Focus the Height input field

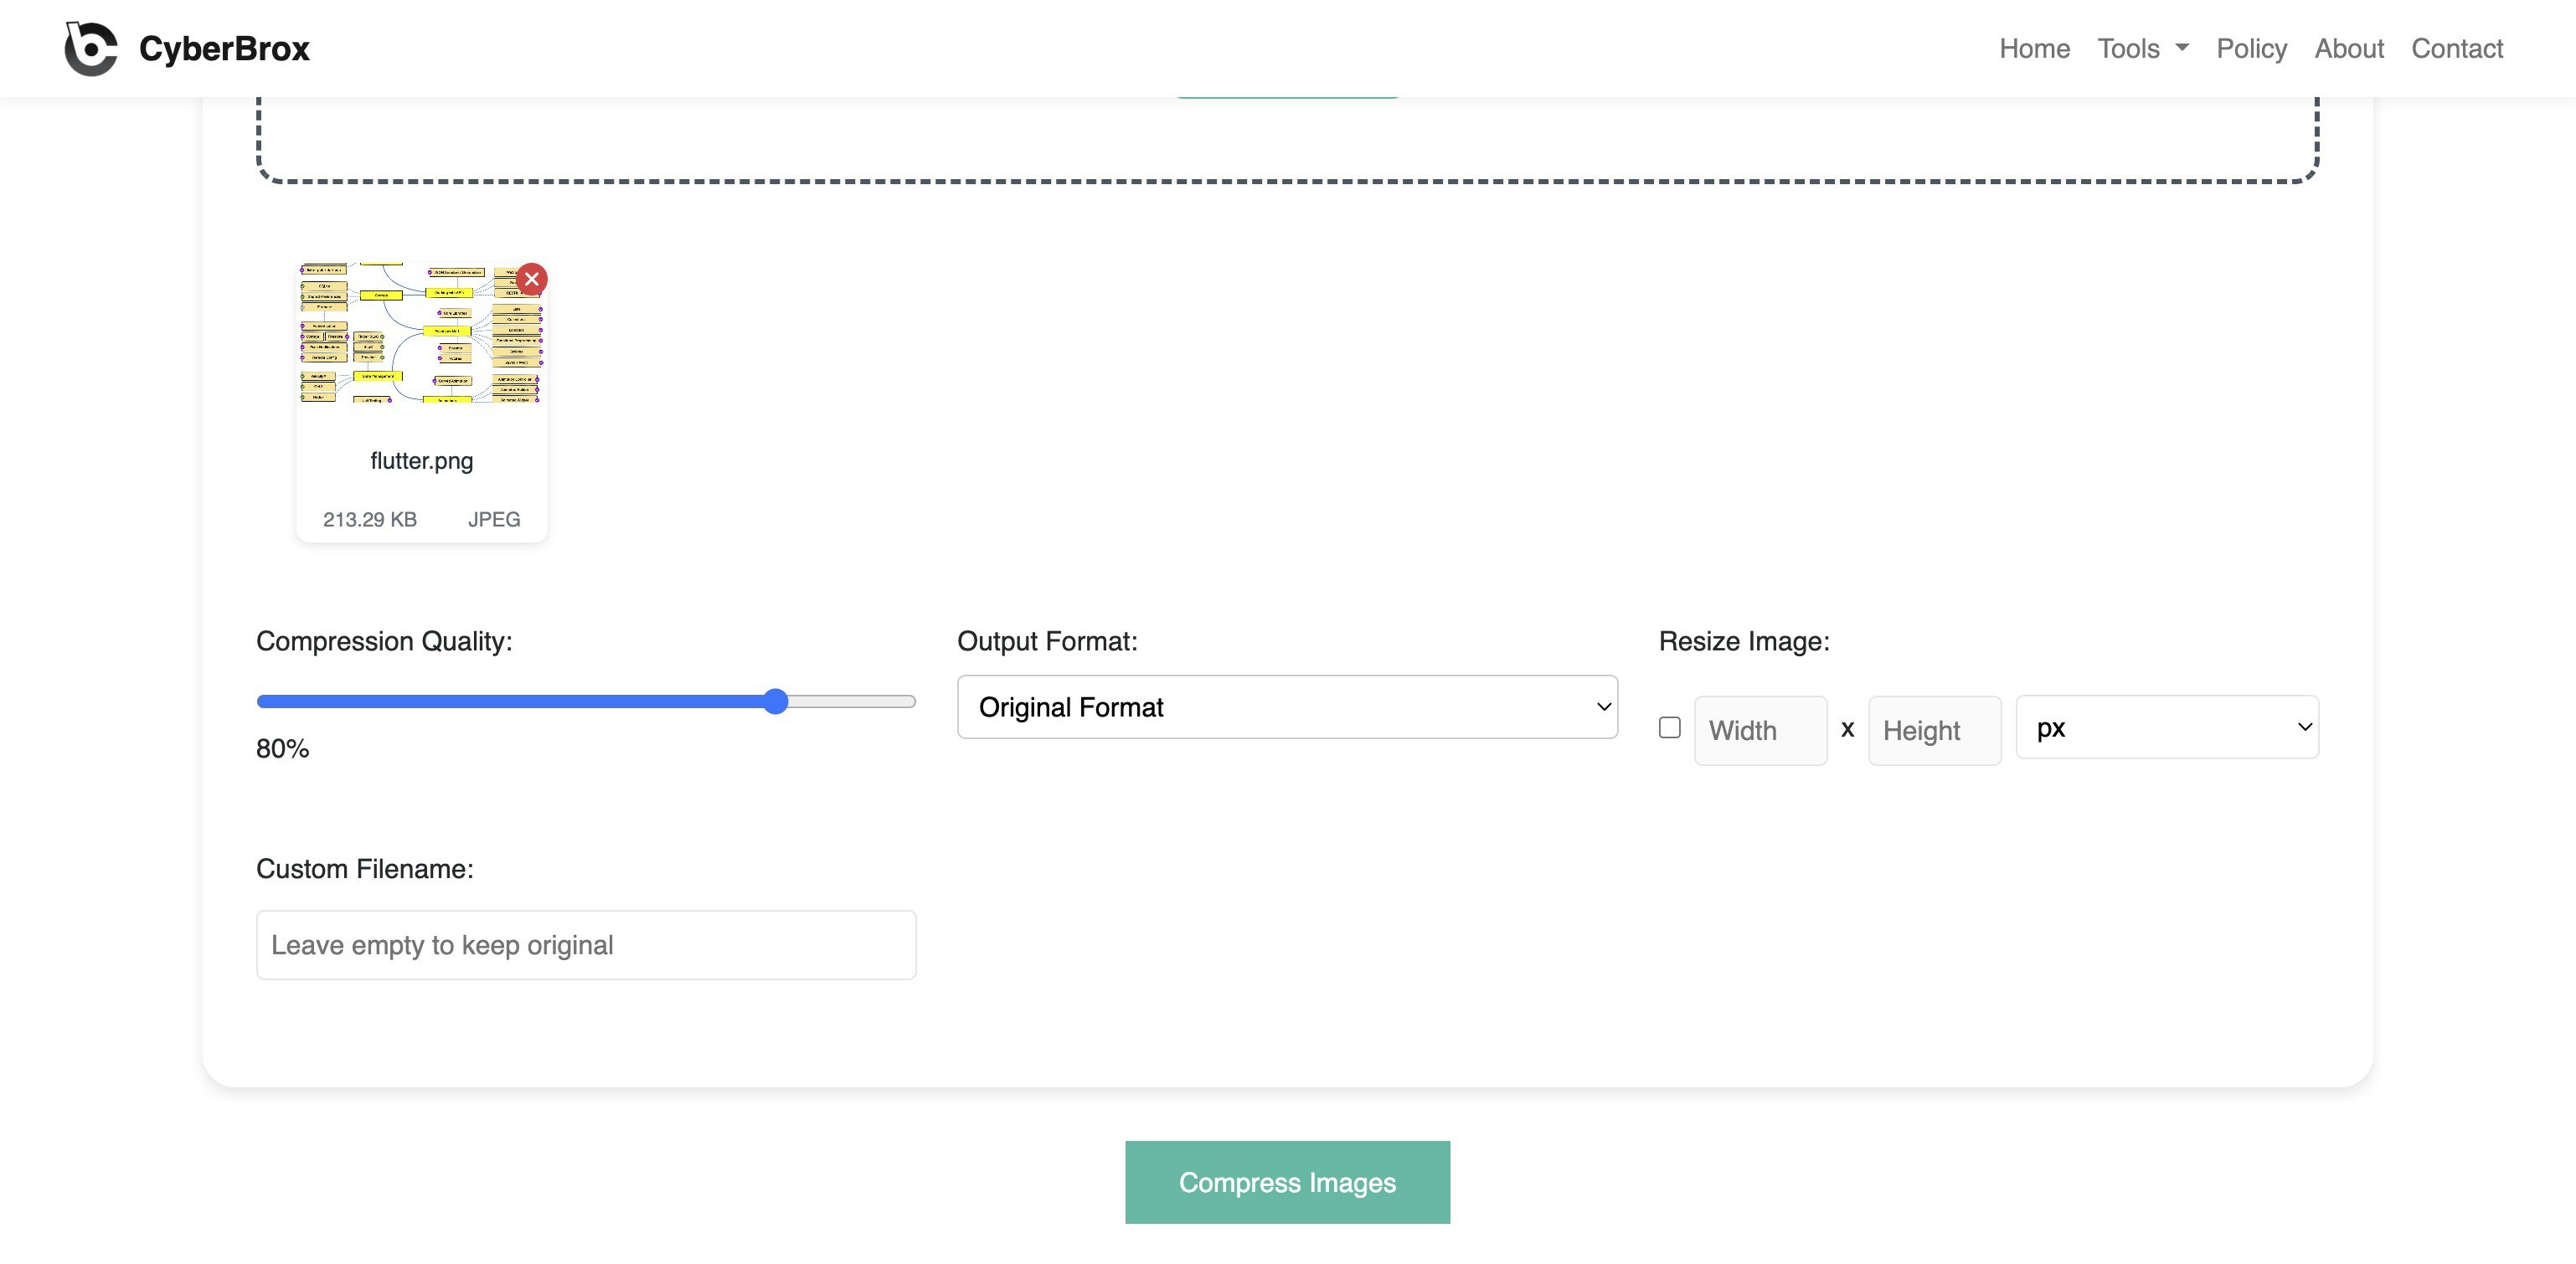[x=1934, y=731]
